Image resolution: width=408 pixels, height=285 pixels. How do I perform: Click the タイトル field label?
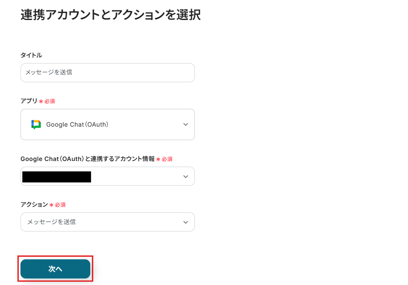[x=31, y=55]
